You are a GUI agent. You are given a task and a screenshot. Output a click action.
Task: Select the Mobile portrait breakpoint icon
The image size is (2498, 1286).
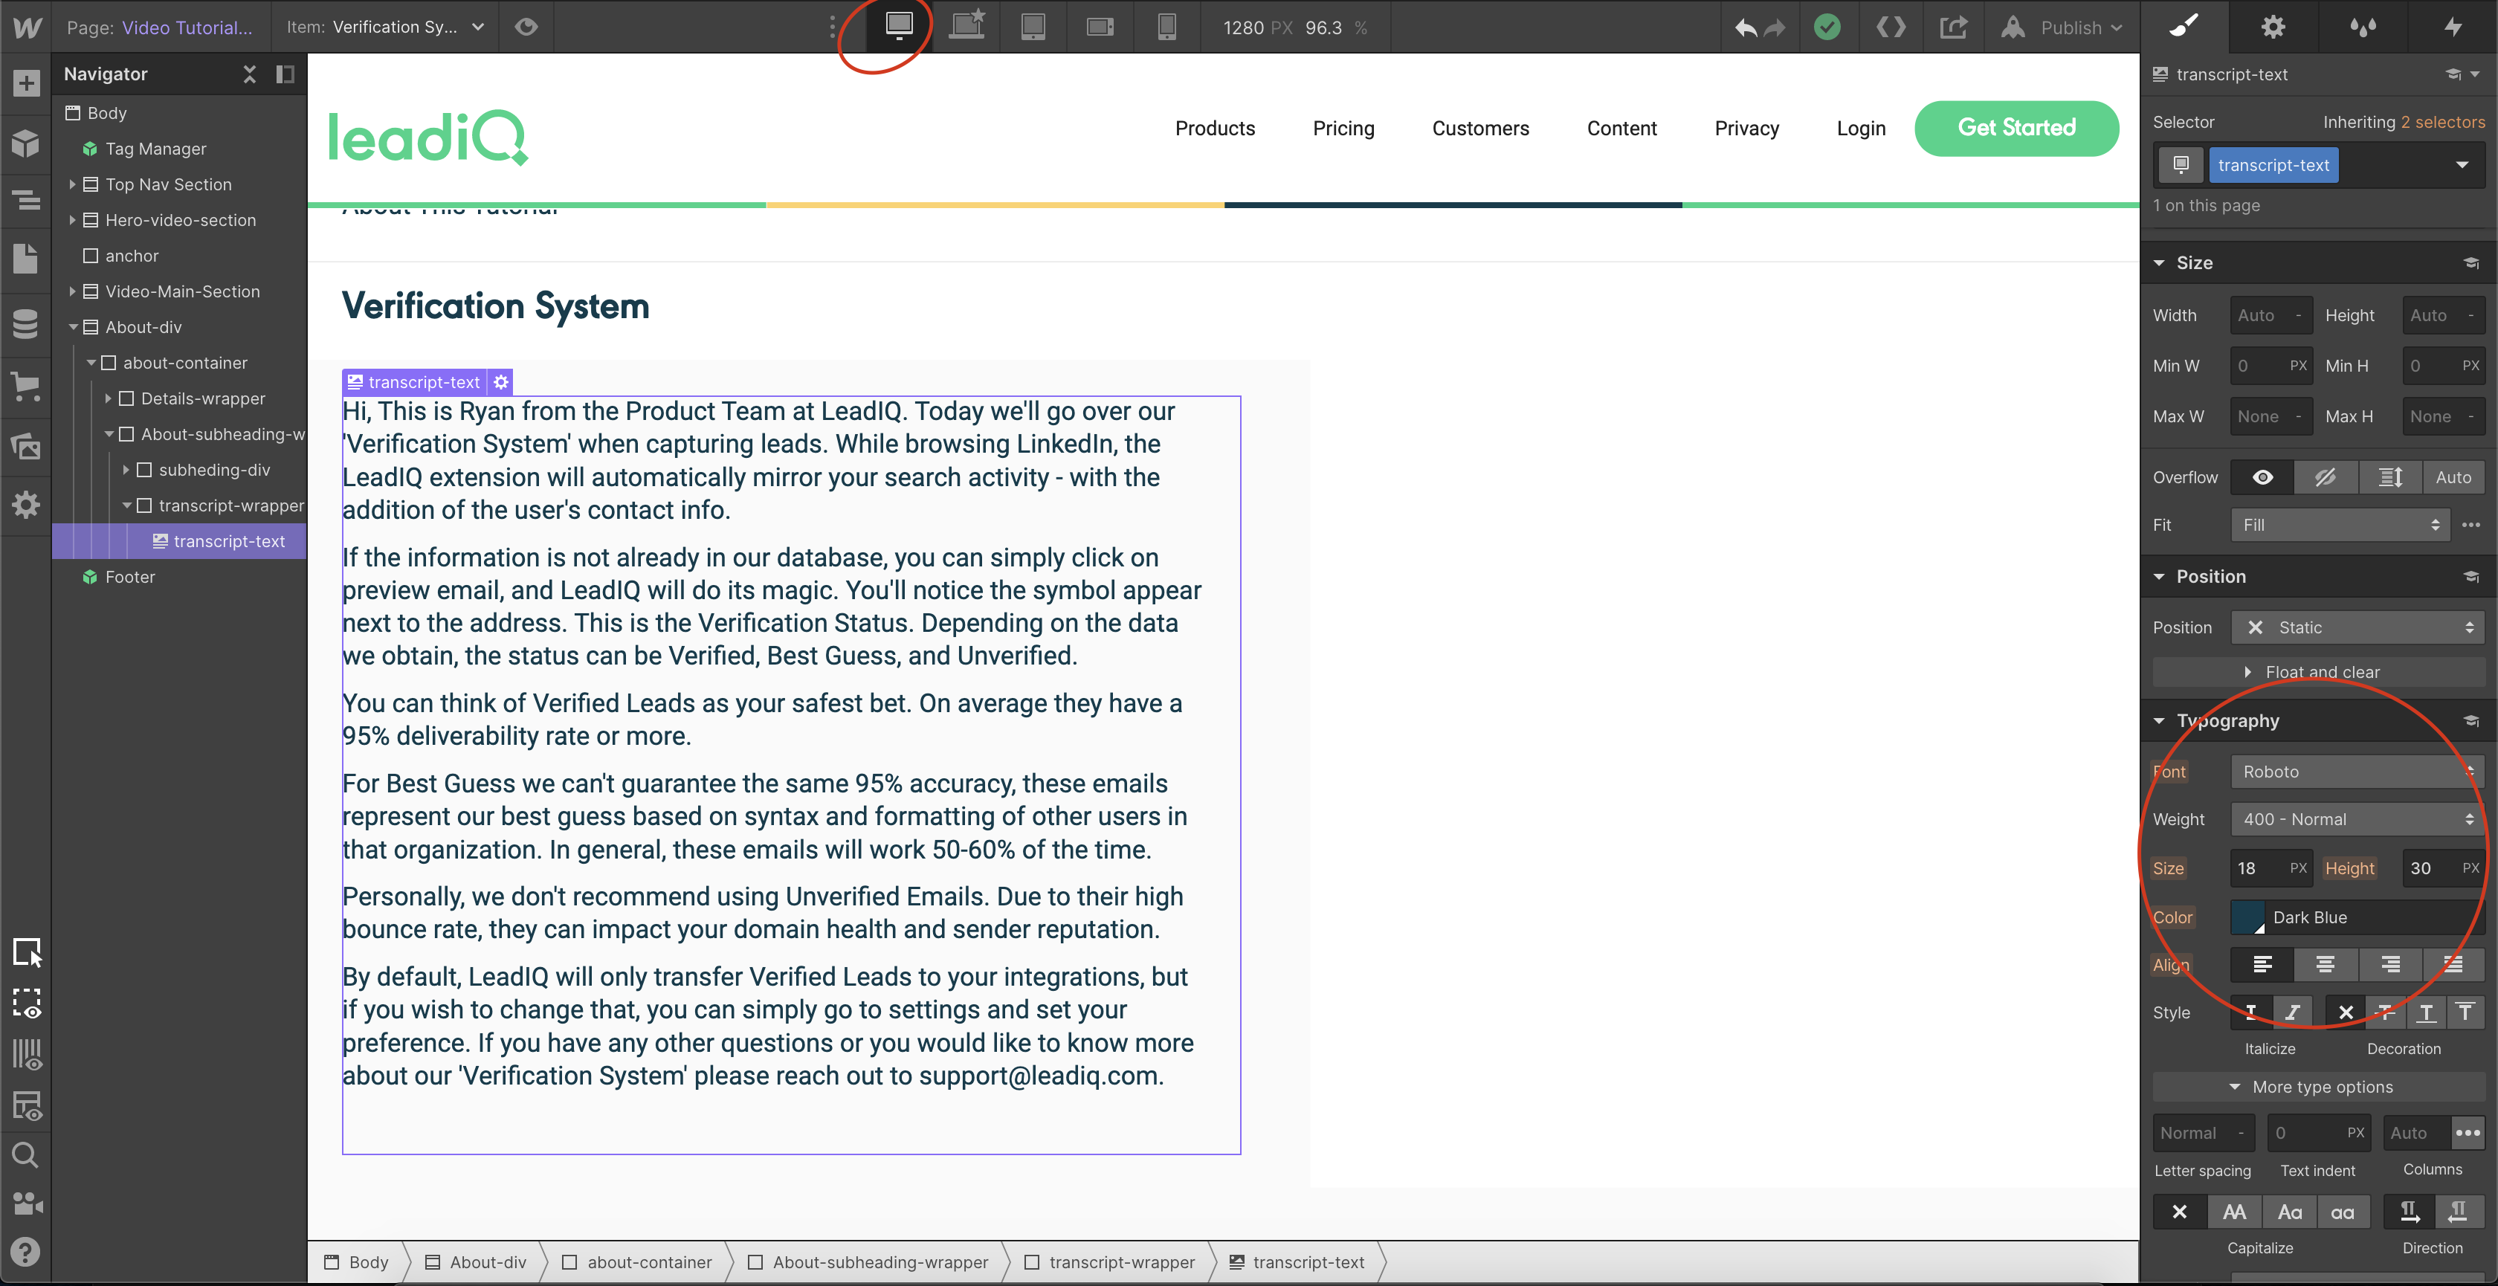click(x=1166, y=28)
